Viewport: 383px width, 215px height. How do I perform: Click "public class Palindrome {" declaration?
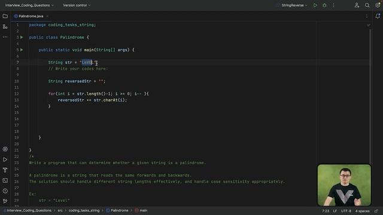tap(59, 37)
